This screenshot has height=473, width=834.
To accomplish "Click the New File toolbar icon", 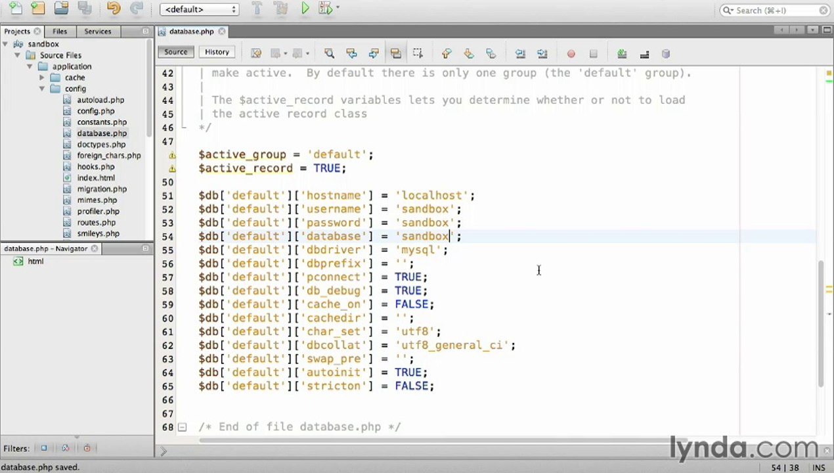I will pyautogui.click(x=16, y=9).
